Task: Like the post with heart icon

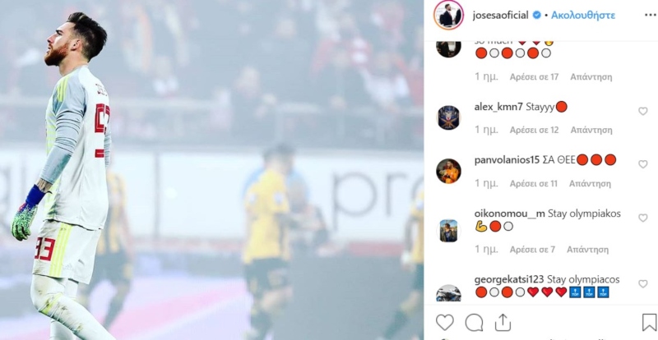Action: (x=445, y=323)
